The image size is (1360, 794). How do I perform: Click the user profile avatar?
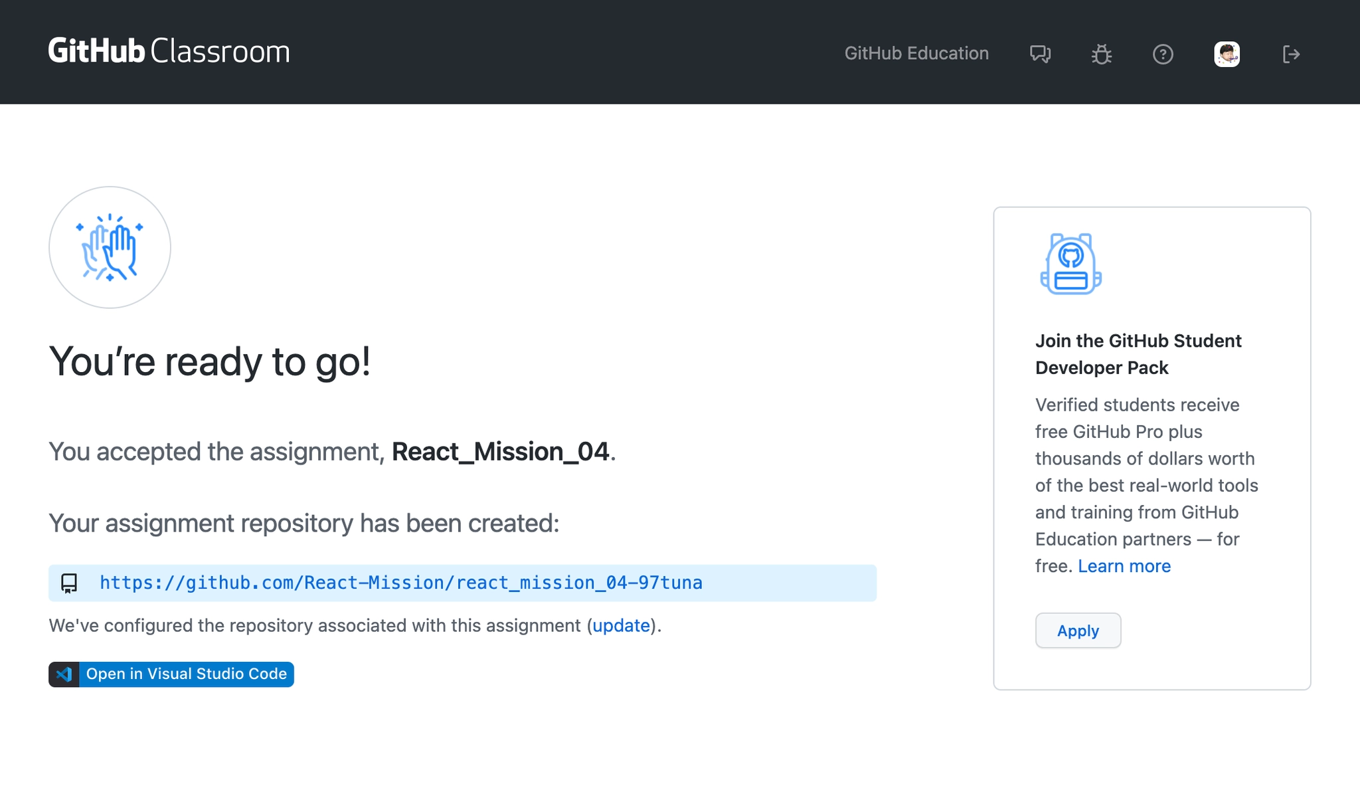pos(1227,54)
